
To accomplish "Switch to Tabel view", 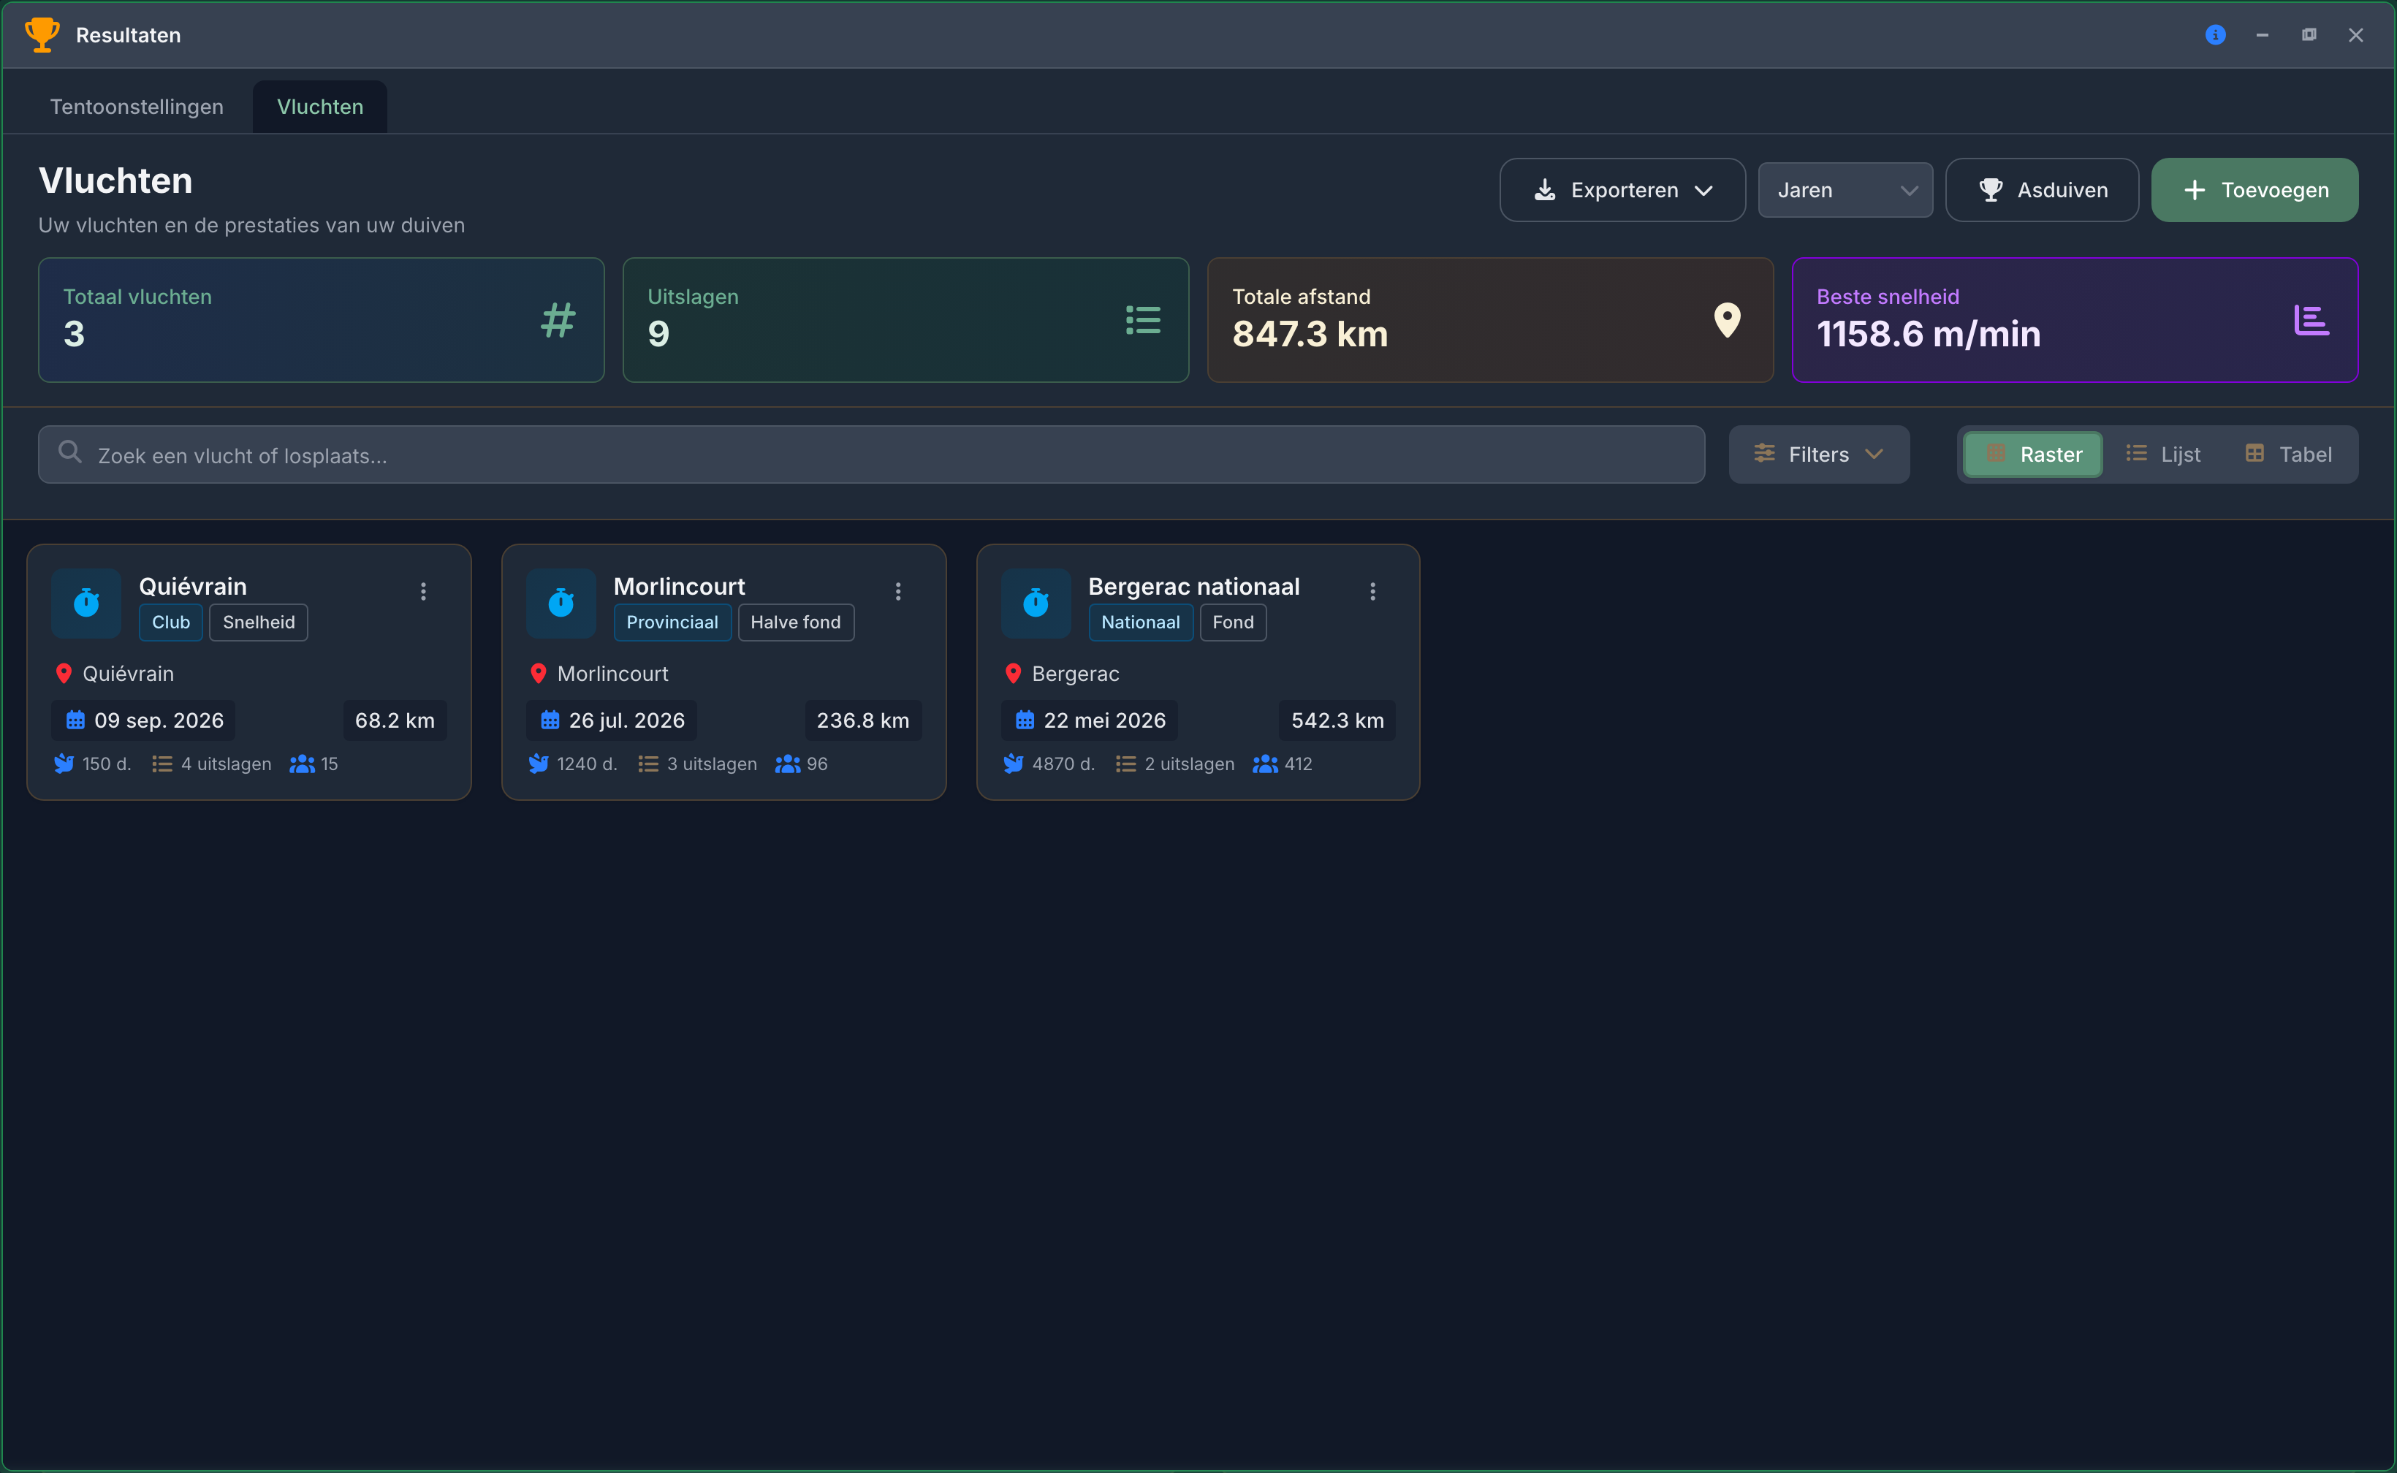I will click(x=2288, y=454).
